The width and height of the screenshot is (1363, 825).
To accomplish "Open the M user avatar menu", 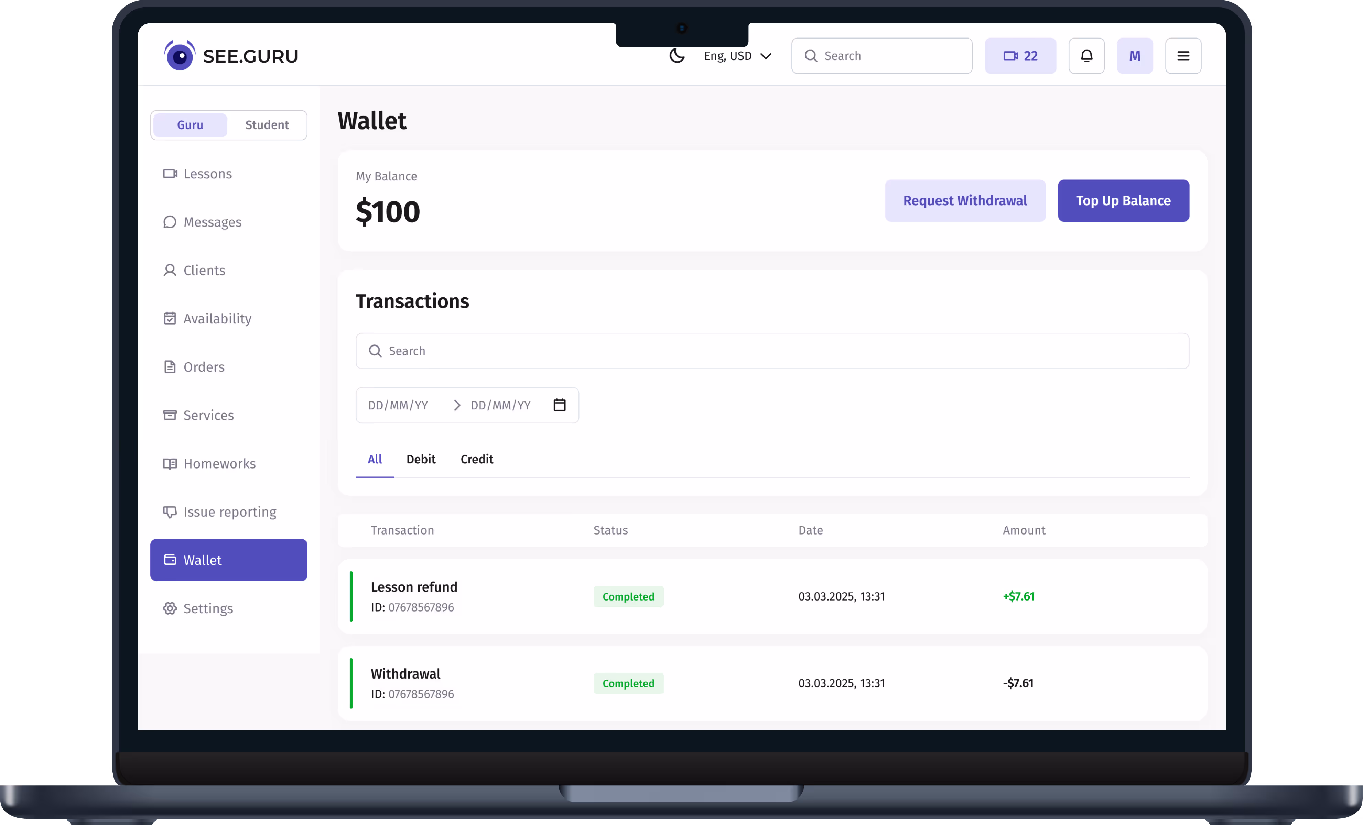I will [1134, 56].
